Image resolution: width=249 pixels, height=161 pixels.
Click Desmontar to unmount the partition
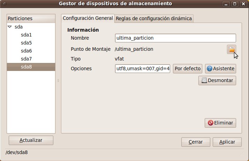[x=217, y=80]
